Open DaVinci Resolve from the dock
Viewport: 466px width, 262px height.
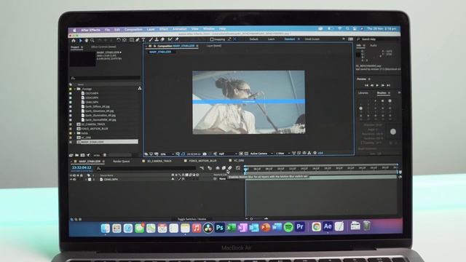208,228
